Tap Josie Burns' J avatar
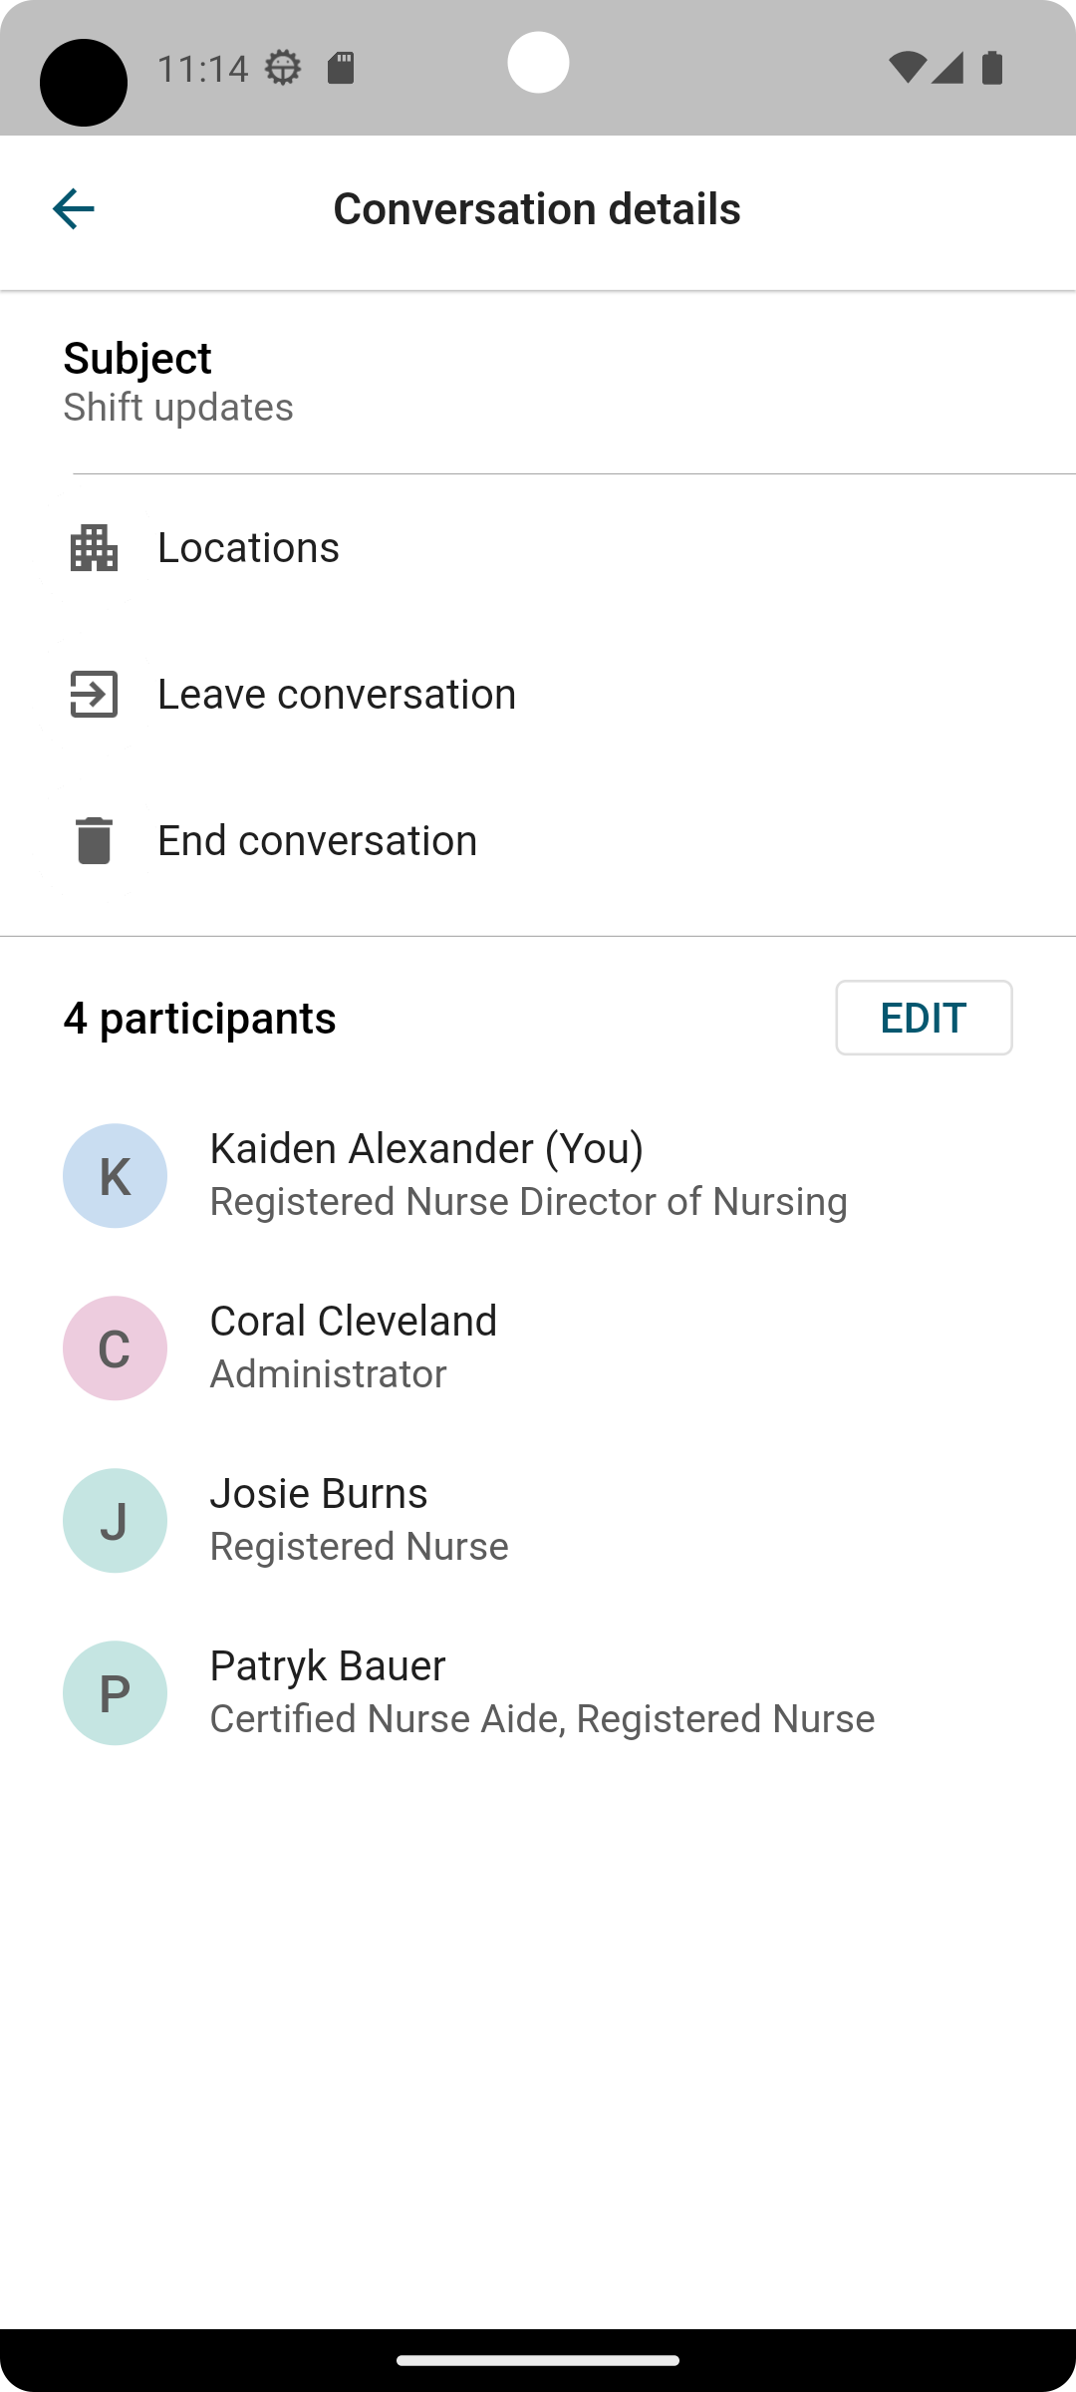This screenshot has height=2392, width=1076. 115,1521
